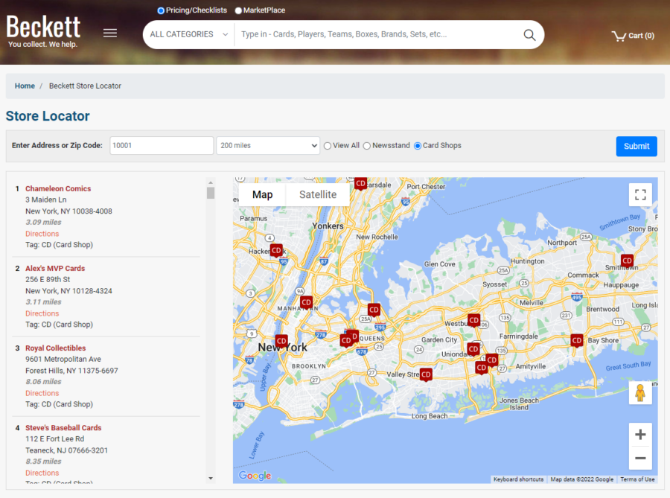Toggle fullscreen map view
Screen dimensions: 670x498
click(640, 195)
